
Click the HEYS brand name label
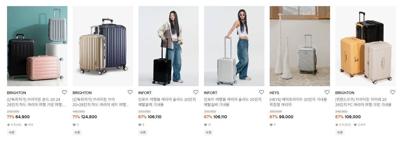pos(274,93)
